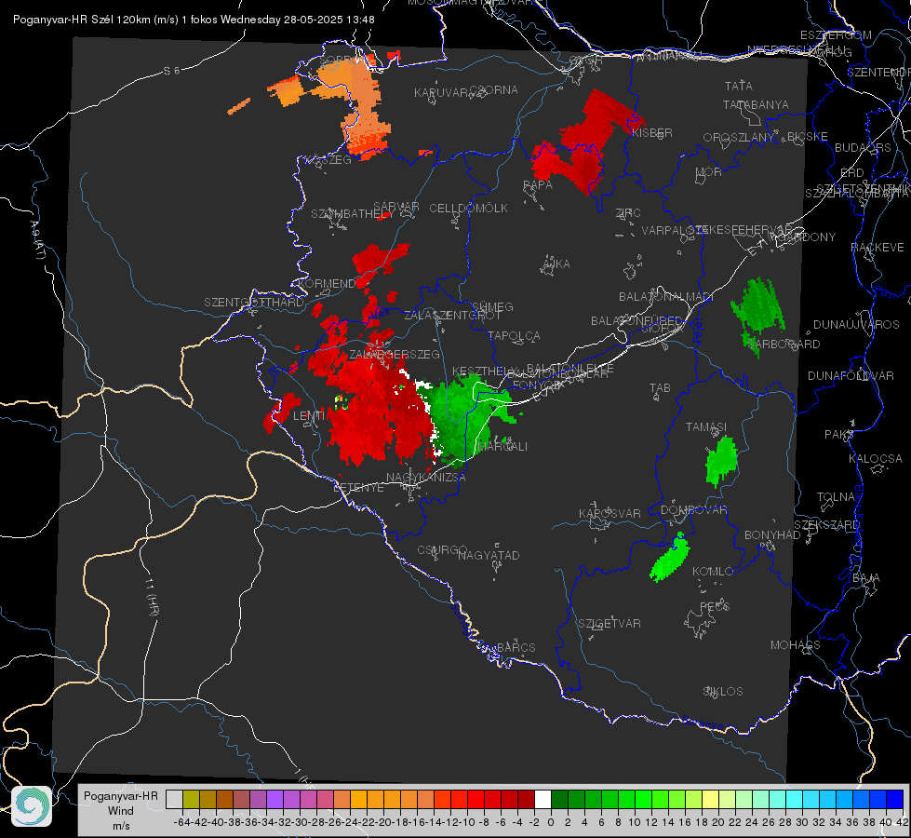Viewport: 911px width, 838px height.
Task: Select the BARCS town label
Action: pyautogui.click(x=516, y=647)
